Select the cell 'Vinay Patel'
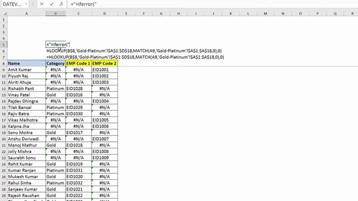Viewport: 358px width, 201px height. [x=26, y=95]
